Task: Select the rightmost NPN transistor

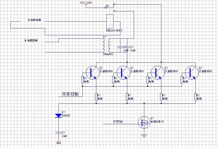Action: click(x=192, y=73)
